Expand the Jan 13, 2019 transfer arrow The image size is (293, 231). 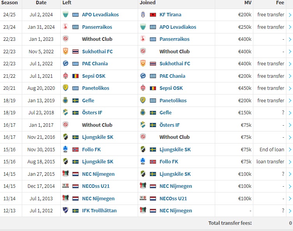290,101
